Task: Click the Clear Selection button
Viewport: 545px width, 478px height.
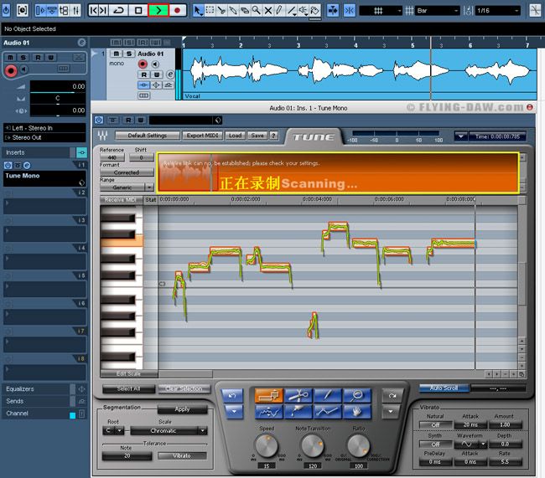Action: pos(184,388)
